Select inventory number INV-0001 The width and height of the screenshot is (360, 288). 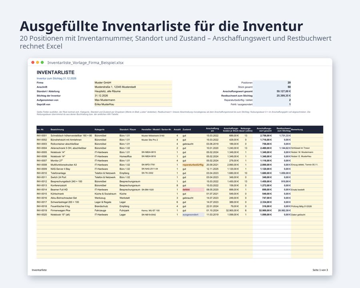click(42, 136)
